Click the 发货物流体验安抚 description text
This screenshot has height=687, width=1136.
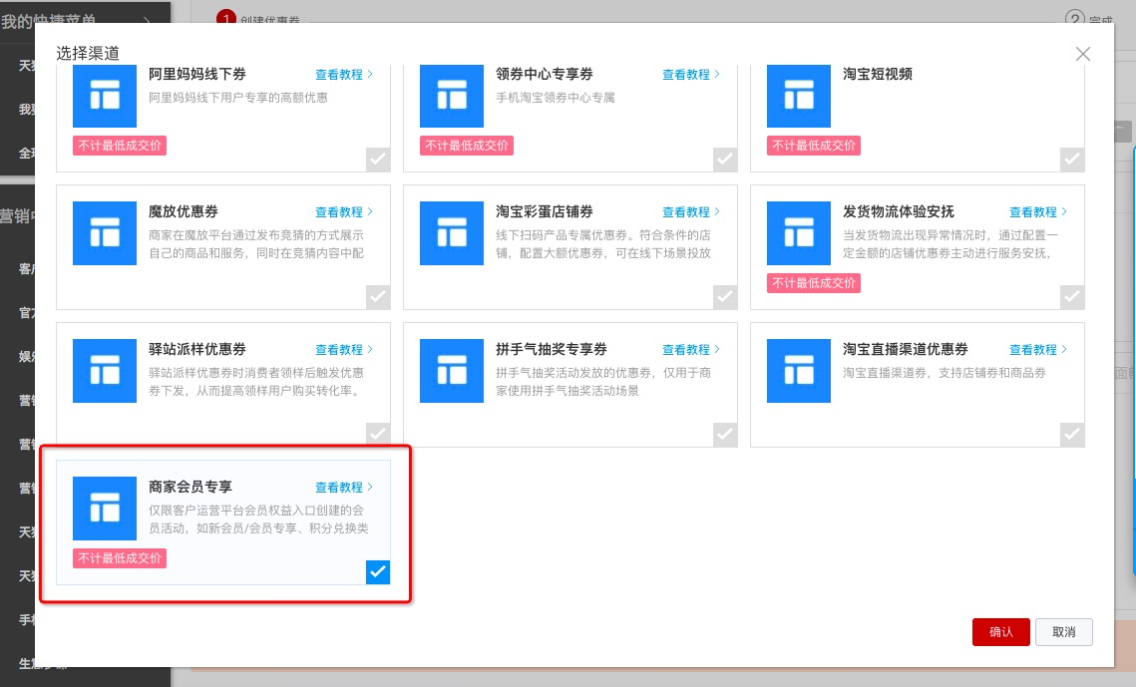pos(950,244)
